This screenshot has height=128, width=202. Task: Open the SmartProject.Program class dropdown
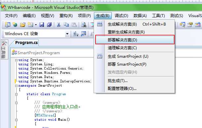click(52, 53)
